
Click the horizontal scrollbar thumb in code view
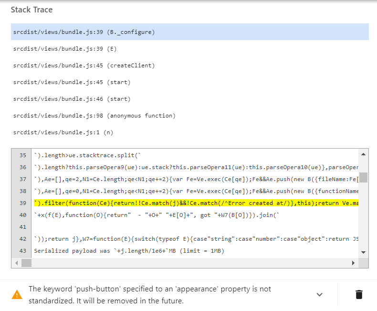click(x=27, y=263)
